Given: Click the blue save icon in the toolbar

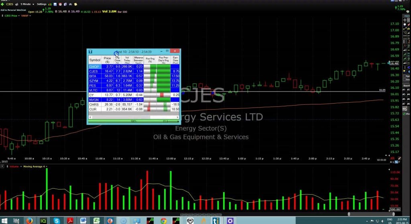Looking at the screenshot, I should [x=55, y=4].
